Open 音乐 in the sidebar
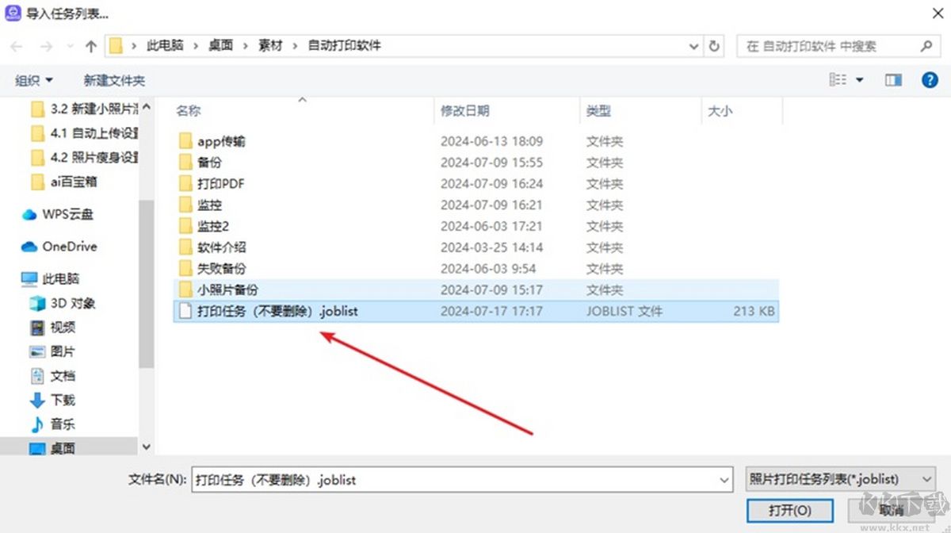This screenshot has width=951, height=533. (x=52, y=424)
